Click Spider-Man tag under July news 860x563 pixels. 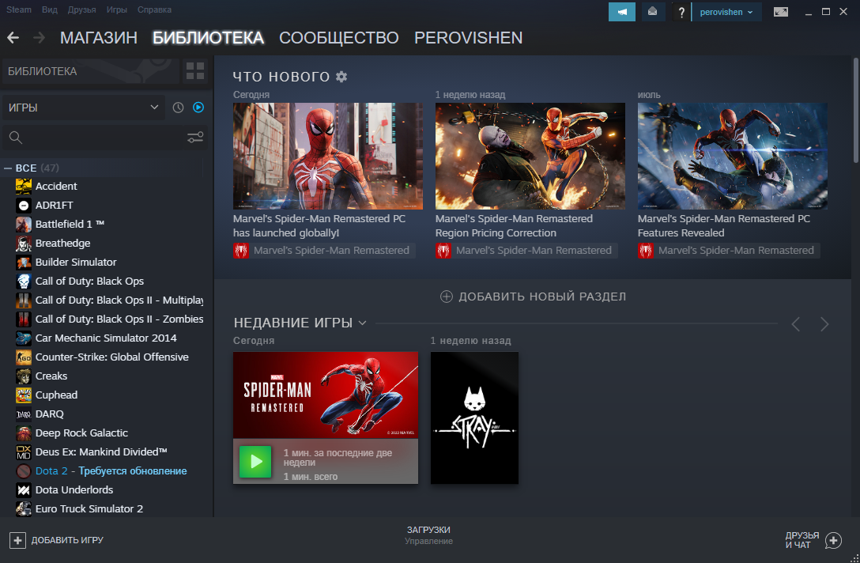pyautogui.click(x=729, y=251)
